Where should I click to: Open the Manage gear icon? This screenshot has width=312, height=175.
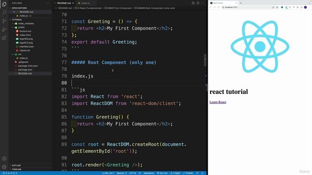tap(4, 167)
